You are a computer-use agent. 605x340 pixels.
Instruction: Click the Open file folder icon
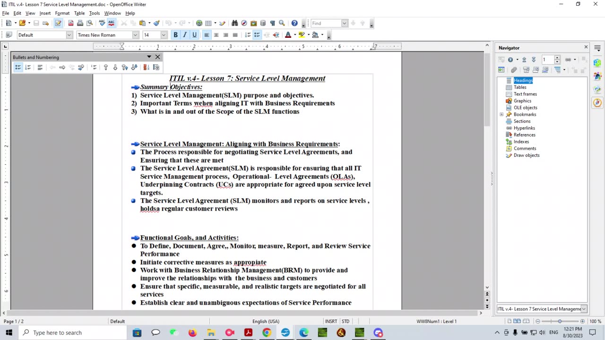tap(22, 23)
